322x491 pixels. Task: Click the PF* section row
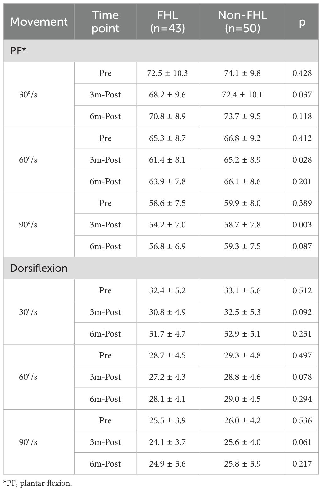pyautogui.click(x=161, y=51)
